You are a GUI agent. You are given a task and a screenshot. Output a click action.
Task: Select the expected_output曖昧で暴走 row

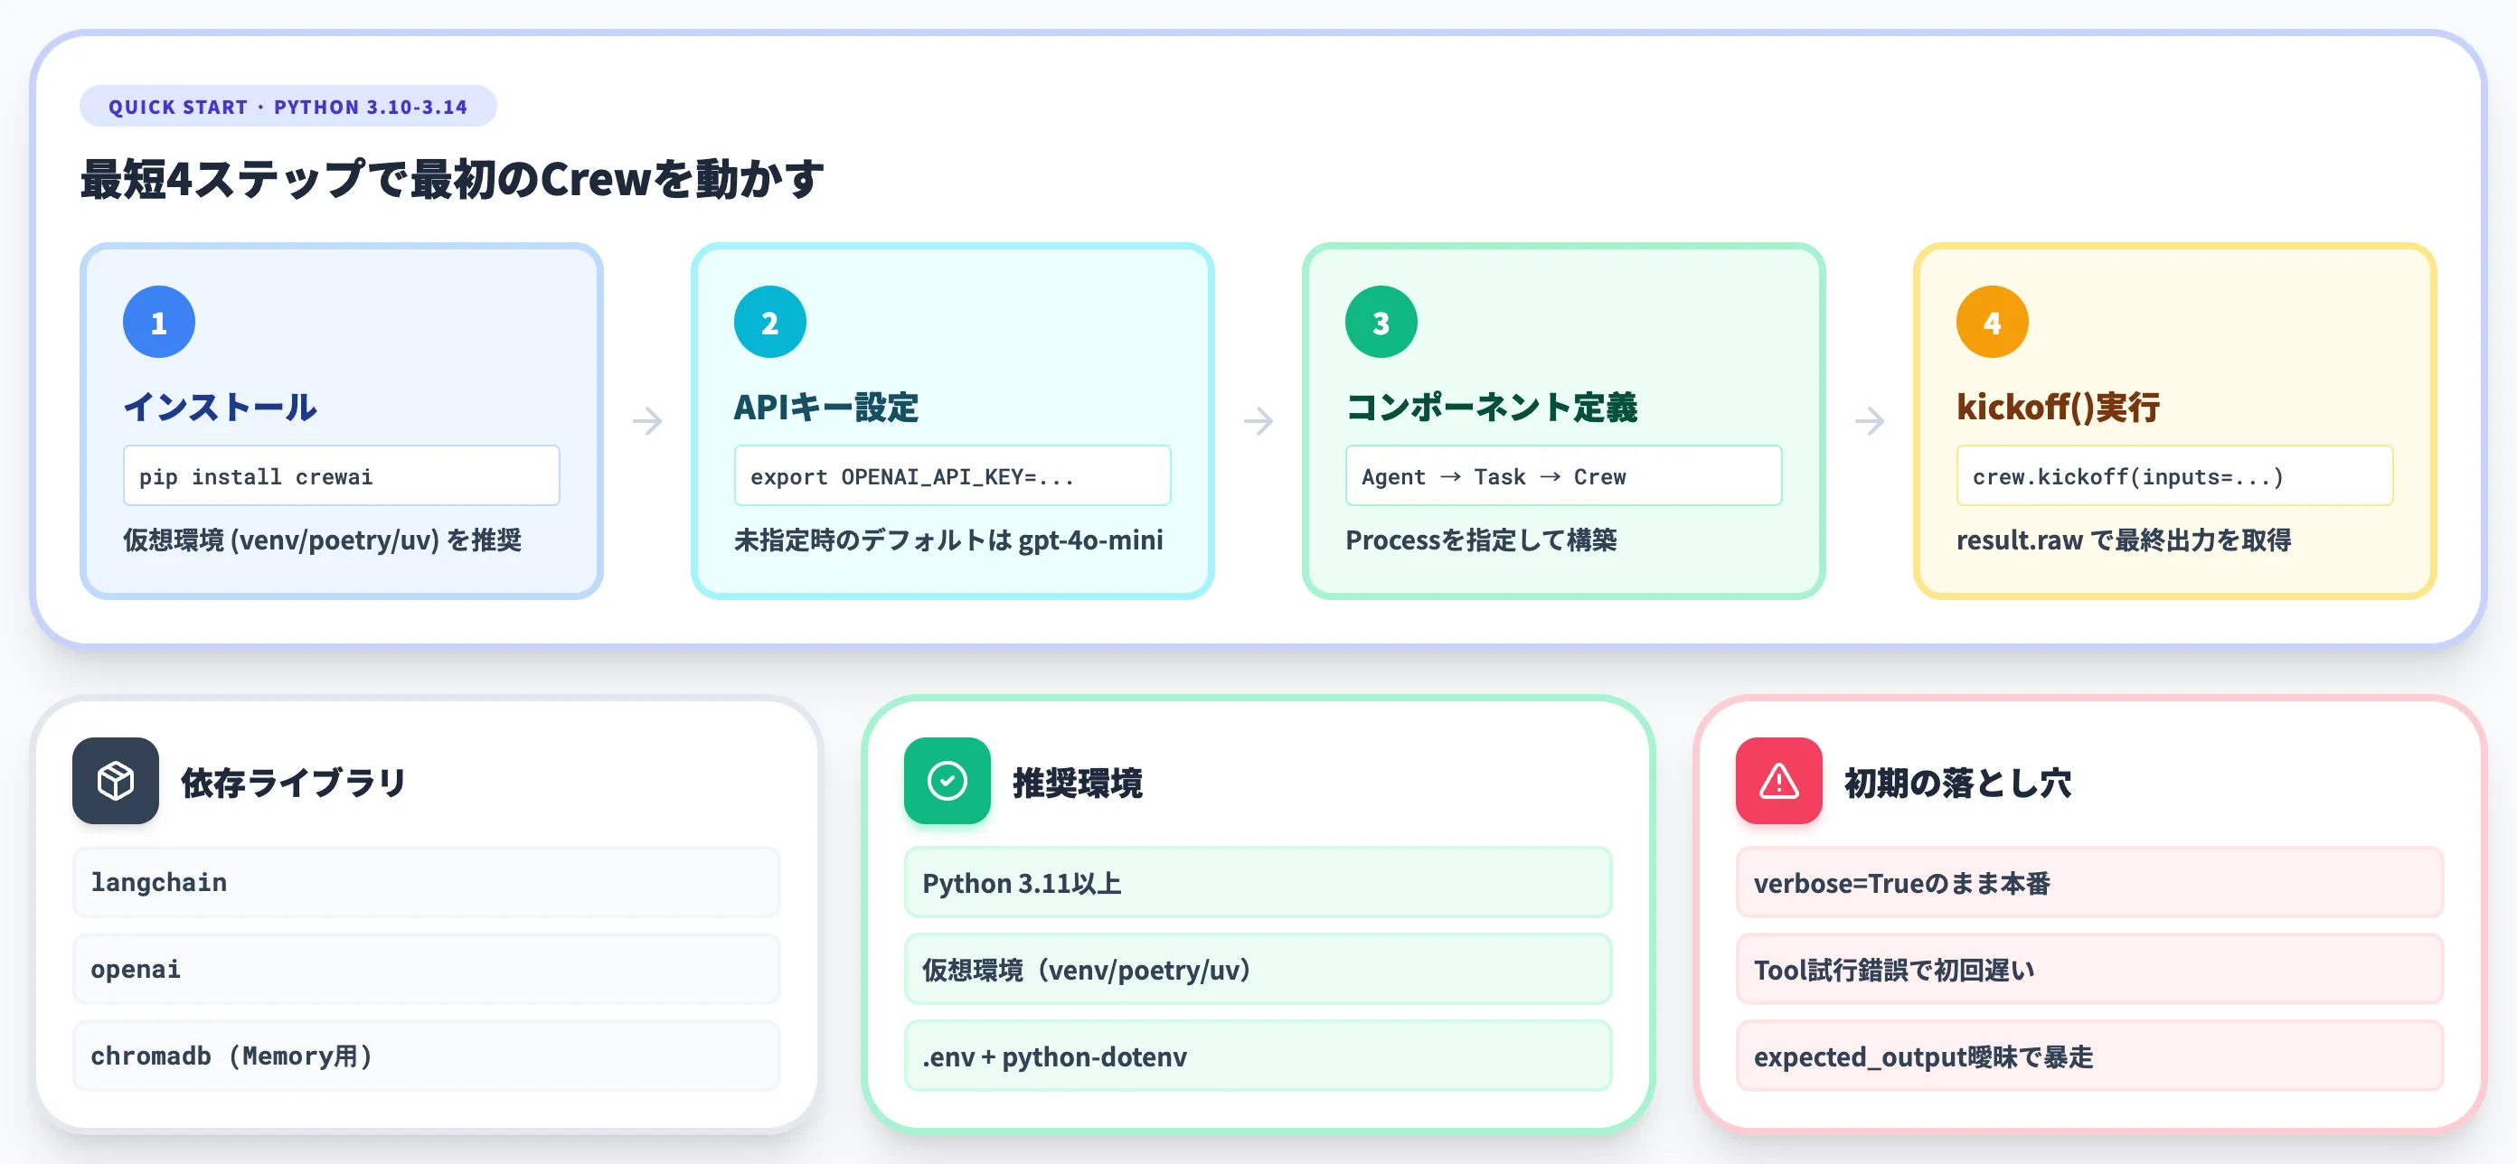[2089, 1056]
